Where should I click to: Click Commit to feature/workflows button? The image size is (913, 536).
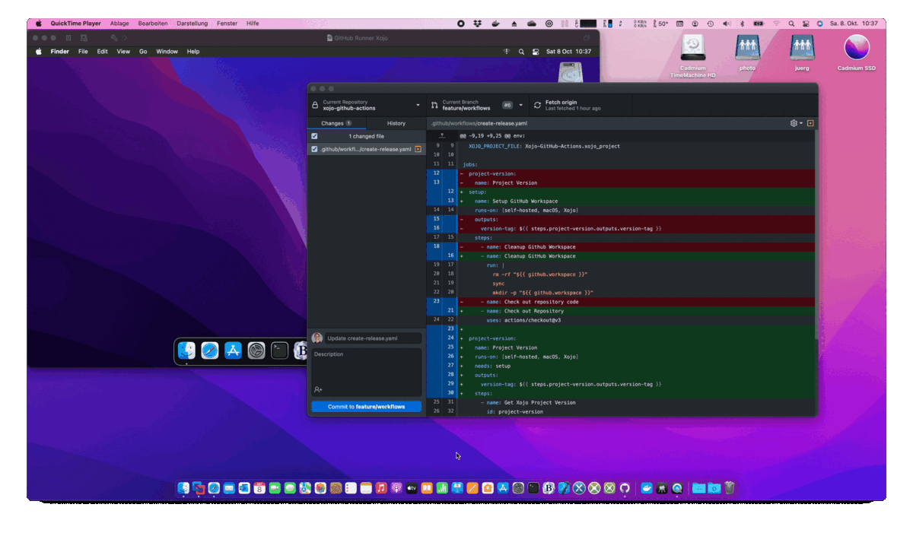click(x=366, y=407)
